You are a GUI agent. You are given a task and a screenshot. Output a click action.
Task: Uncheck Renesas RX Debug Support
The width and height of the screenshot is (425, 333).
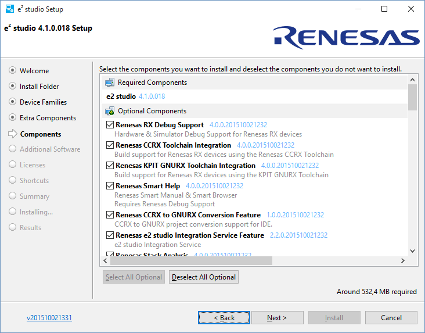[110, 125]
